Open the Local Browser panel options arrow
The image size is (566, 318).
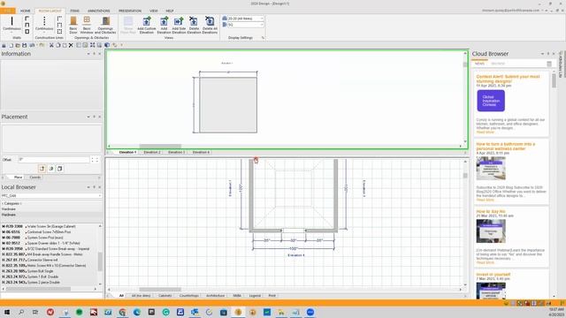(88, 187)
